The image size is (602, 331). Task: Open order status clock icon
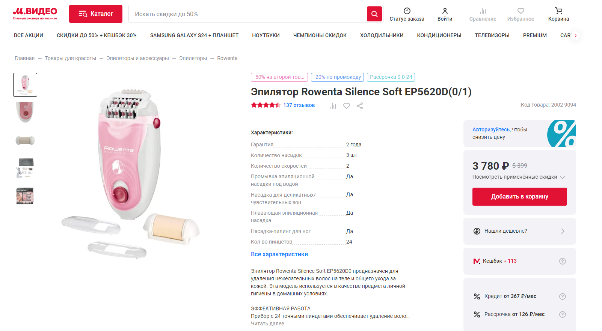tap(407, 11)
